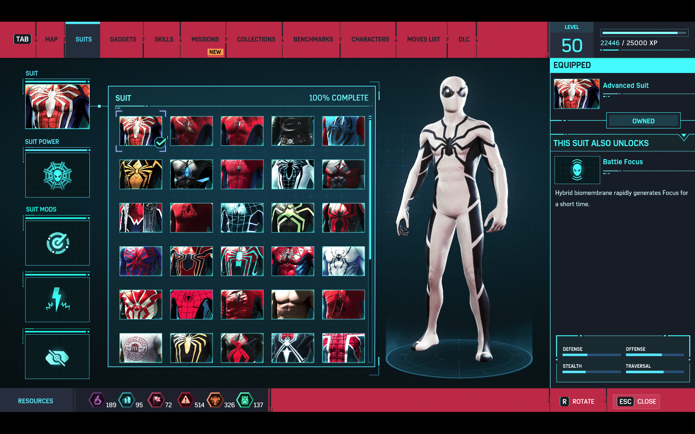Select the crossed-eye stealth Suit Mod slot
The height and width of the screenshot is (434, 695).
[x=57, y=357]
